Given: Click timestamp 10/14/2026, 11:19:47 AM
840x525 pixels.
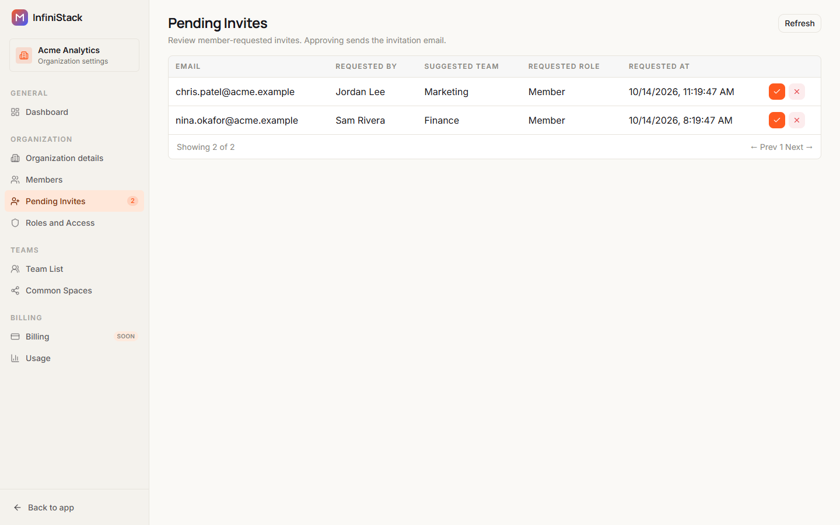Looking at the screenshot, I should [681, 92].
